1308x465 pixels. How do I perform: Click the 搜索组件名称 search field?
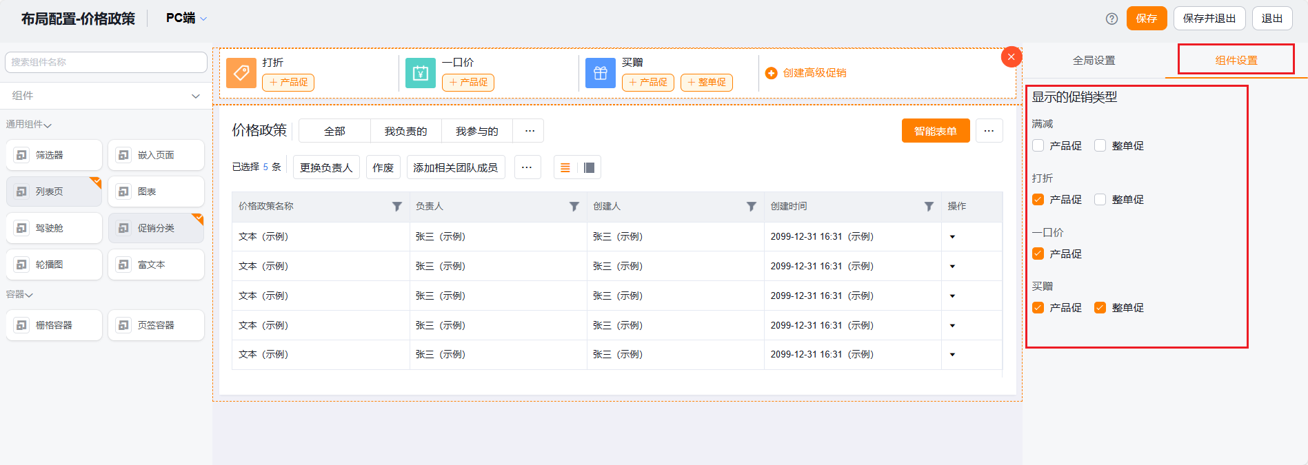coord(106,62)
